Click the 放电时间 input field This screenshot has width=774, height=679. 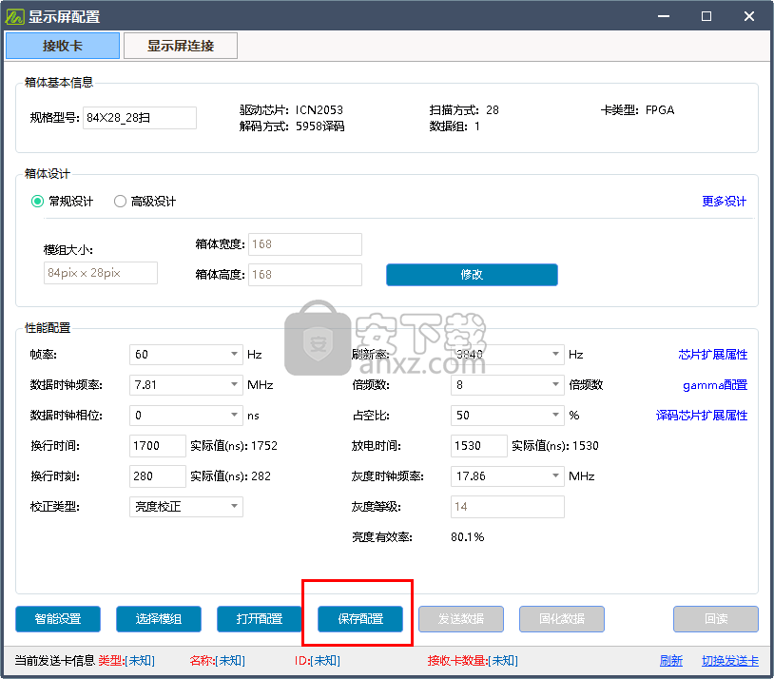(479, 446)
